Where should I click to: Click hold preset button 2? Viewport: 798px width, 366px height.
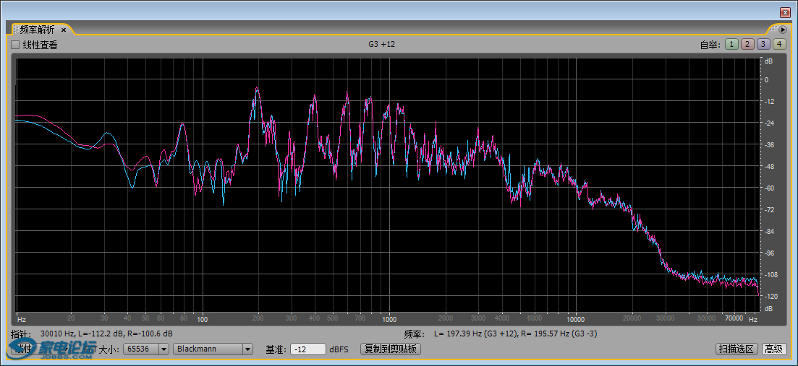(747, 45)
